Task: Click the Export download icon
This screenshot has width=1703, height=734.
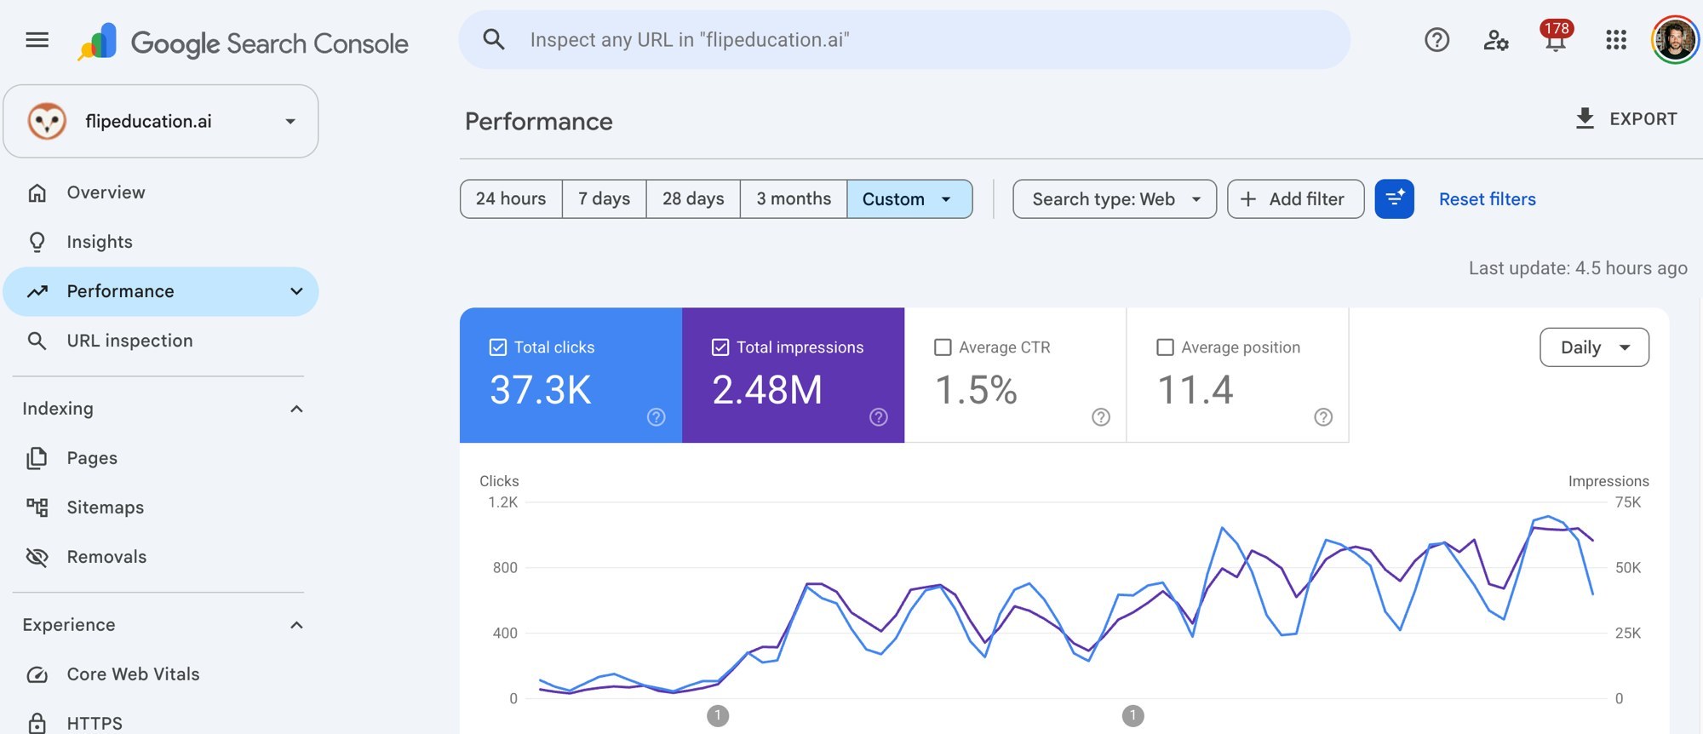Action: [x=1585, y=119]
